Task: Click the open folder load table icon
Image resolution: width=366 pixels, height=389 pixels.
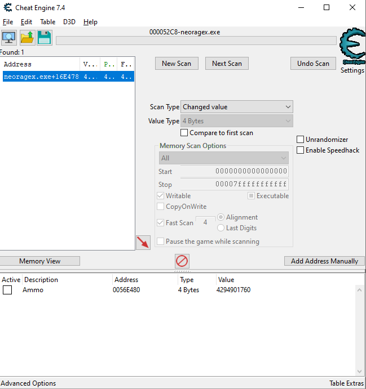Action: click(27, 38)
